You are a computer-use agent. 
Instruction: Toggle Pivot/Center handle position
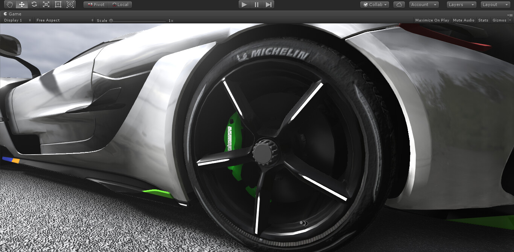[x=96, y=5]
